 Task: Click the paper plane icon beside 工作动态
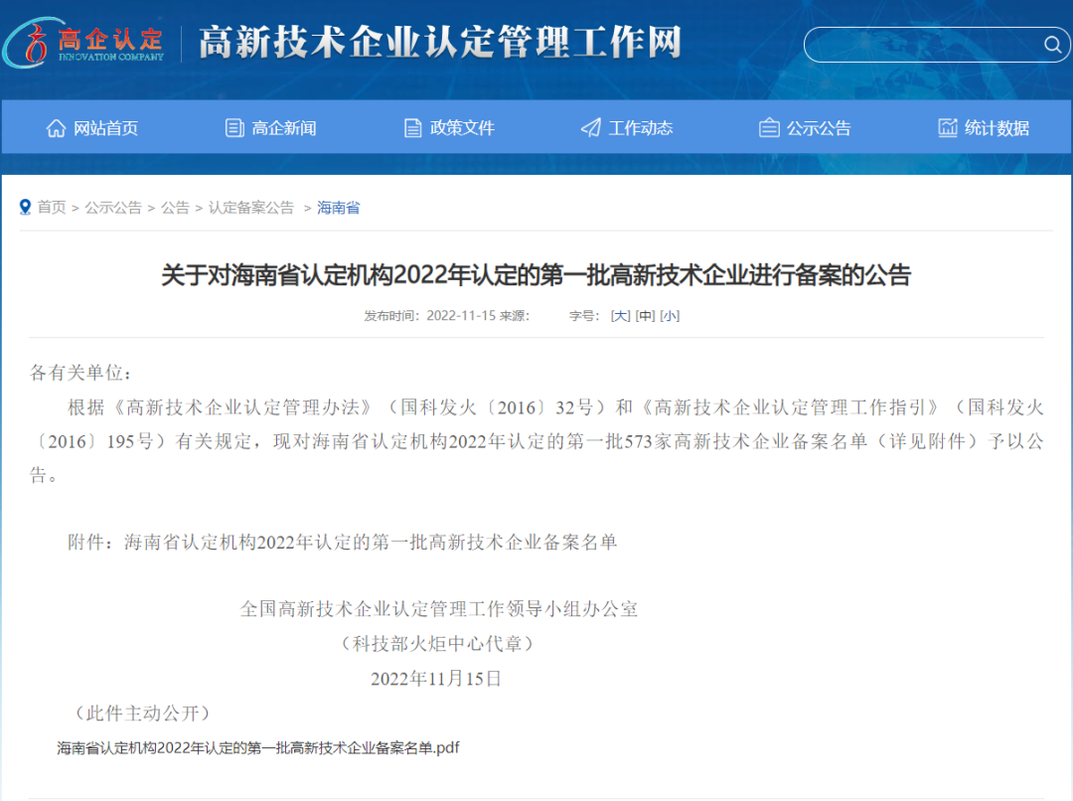pyautogui.click(x=591, y=128)
